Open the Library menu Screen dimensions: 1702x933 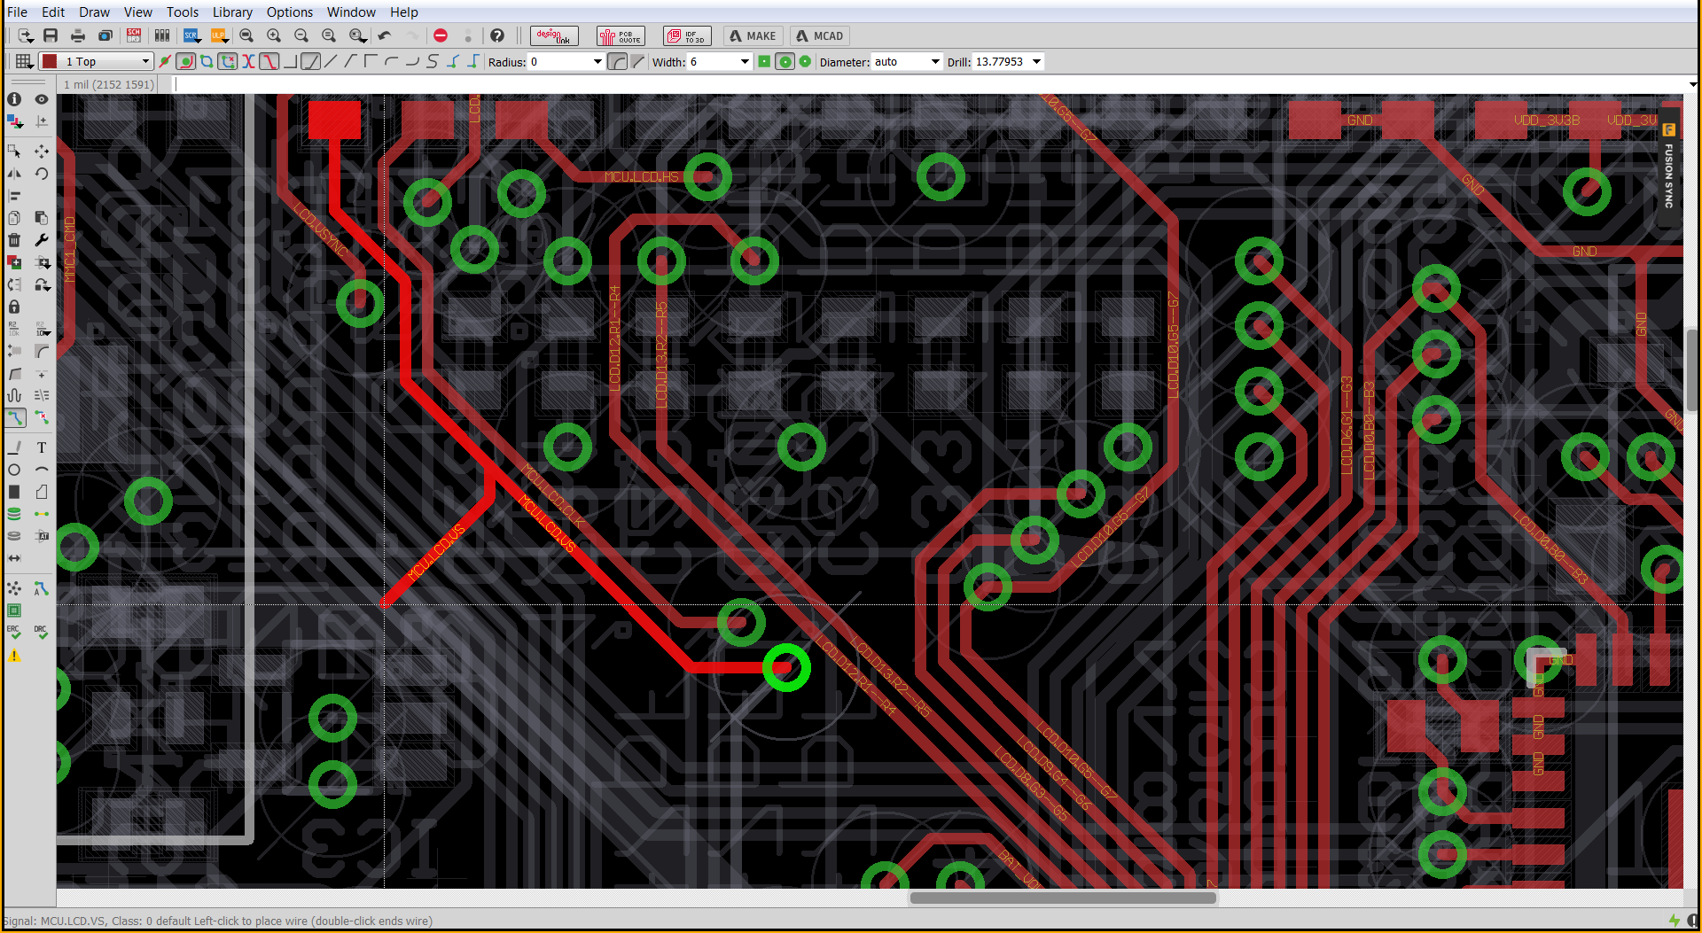tap(232, 12)
